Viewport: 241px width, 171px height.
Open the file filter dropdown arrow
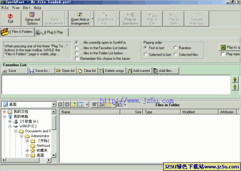point(125,104)
